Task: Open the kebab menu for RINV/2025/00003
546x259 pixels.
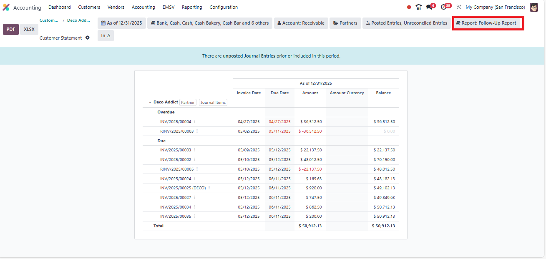Action: coord(197,131)
